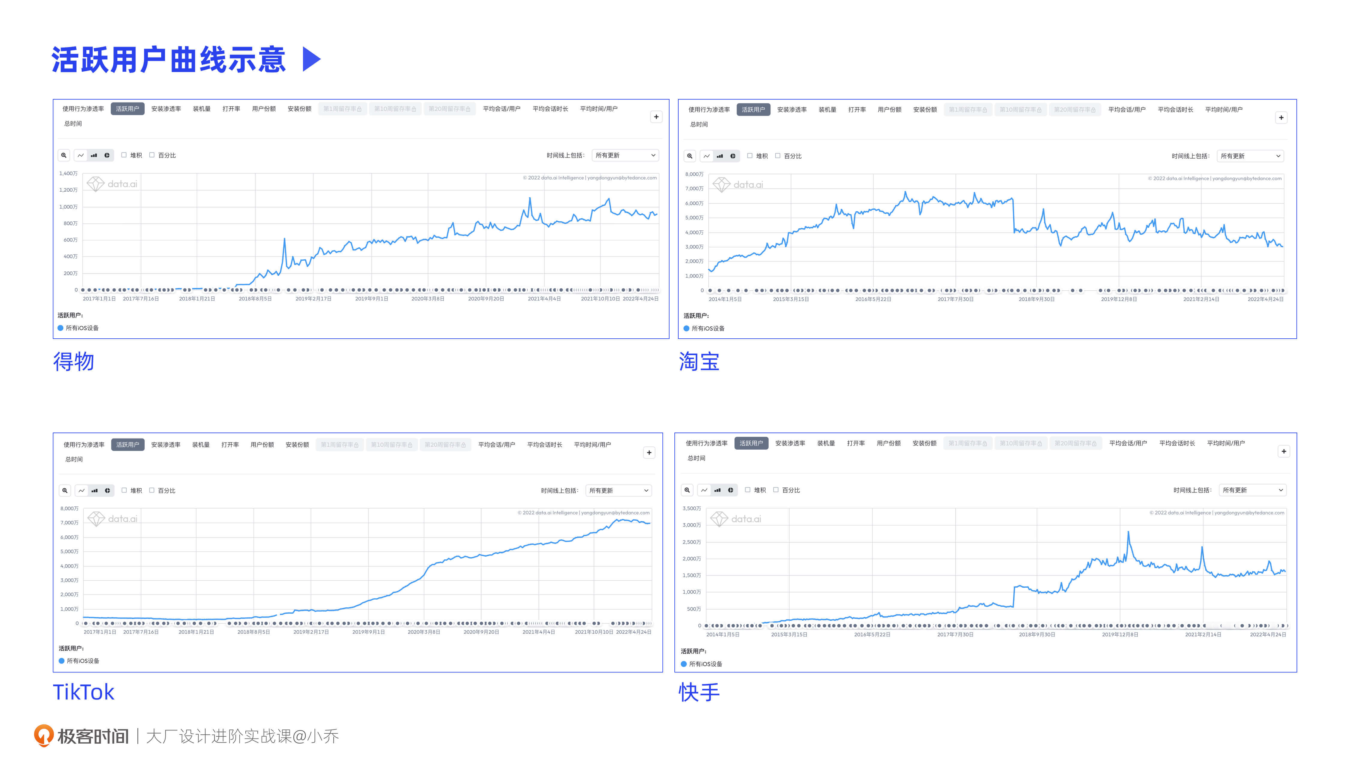Check 百分比 checkbox in 淘宝 chart
Viewport: 1347px width, 764px height.
[778, 156]
